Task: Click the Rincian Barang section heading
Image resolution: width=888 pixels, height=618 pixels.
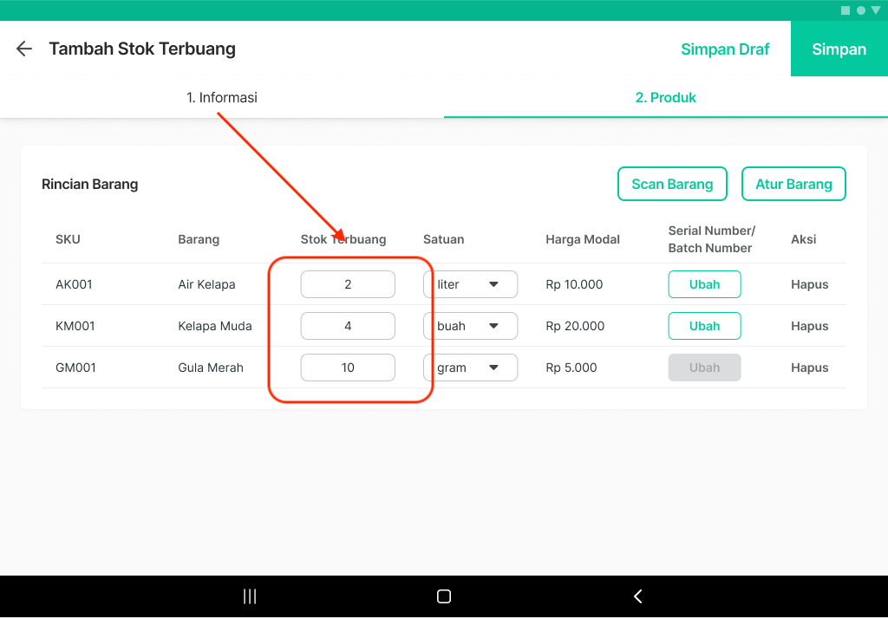Action: click(90, 184)
